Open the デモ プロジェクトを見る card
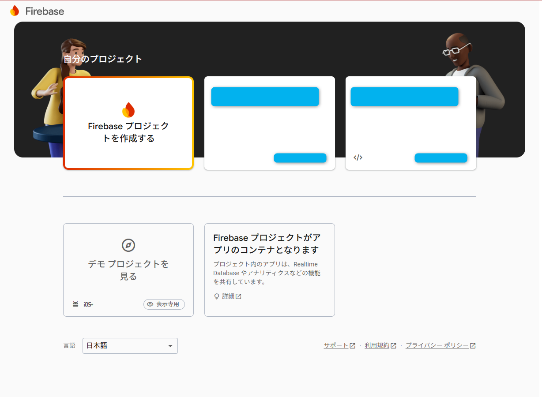This screenshot has width=542, height=397. pos(128,270)
